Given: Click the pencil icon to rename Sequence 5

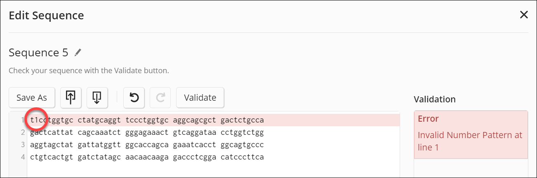Looking at the screenshot, I should (x=78, y=53).
